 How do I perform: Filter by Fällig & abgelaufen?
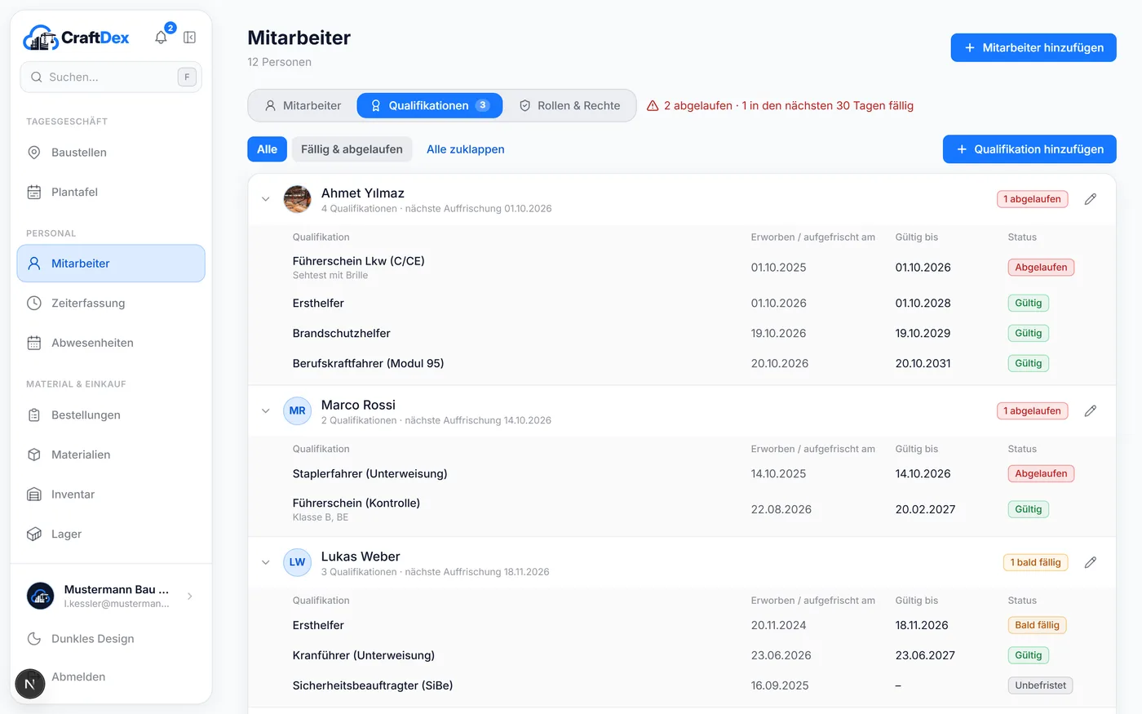(352, 149)
